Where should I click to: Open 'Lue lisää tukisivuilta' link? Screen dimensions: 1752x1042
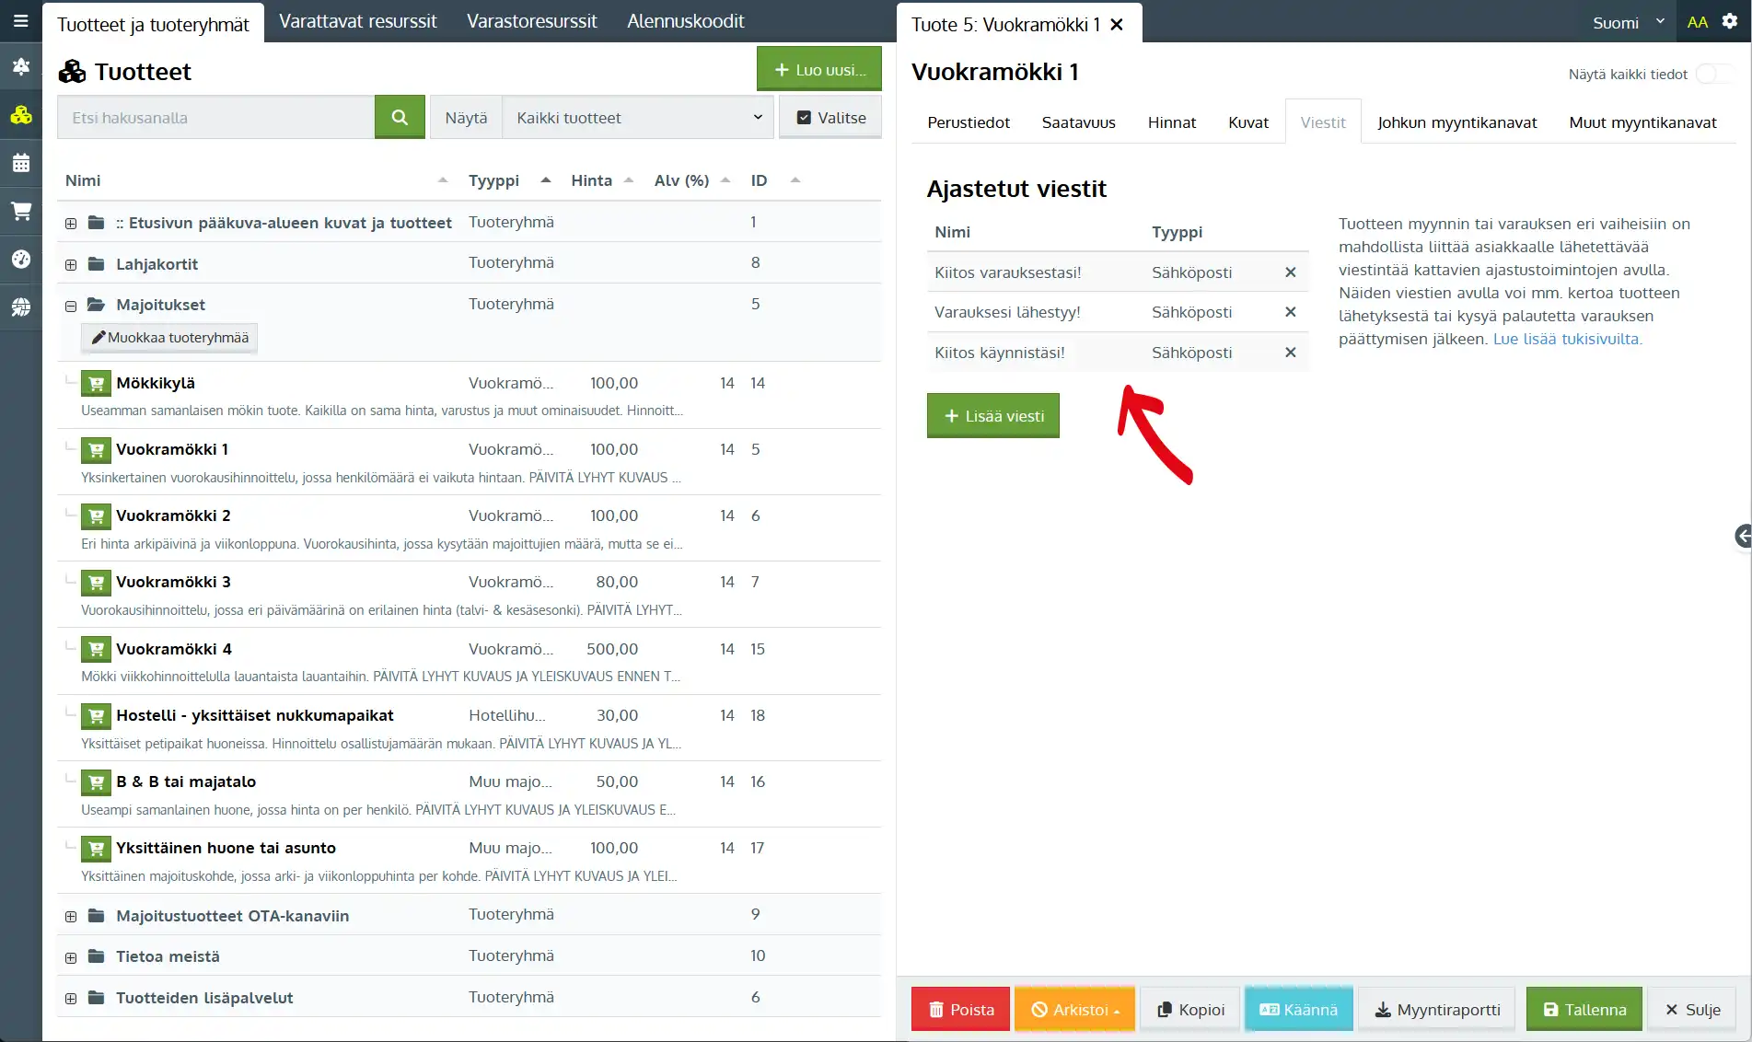tap(1567, 339)
